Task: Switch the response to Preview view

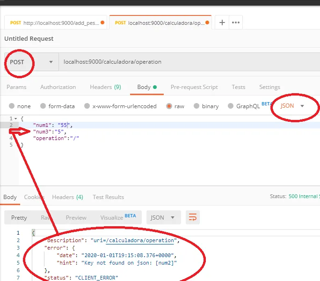Action: point(76,218)
